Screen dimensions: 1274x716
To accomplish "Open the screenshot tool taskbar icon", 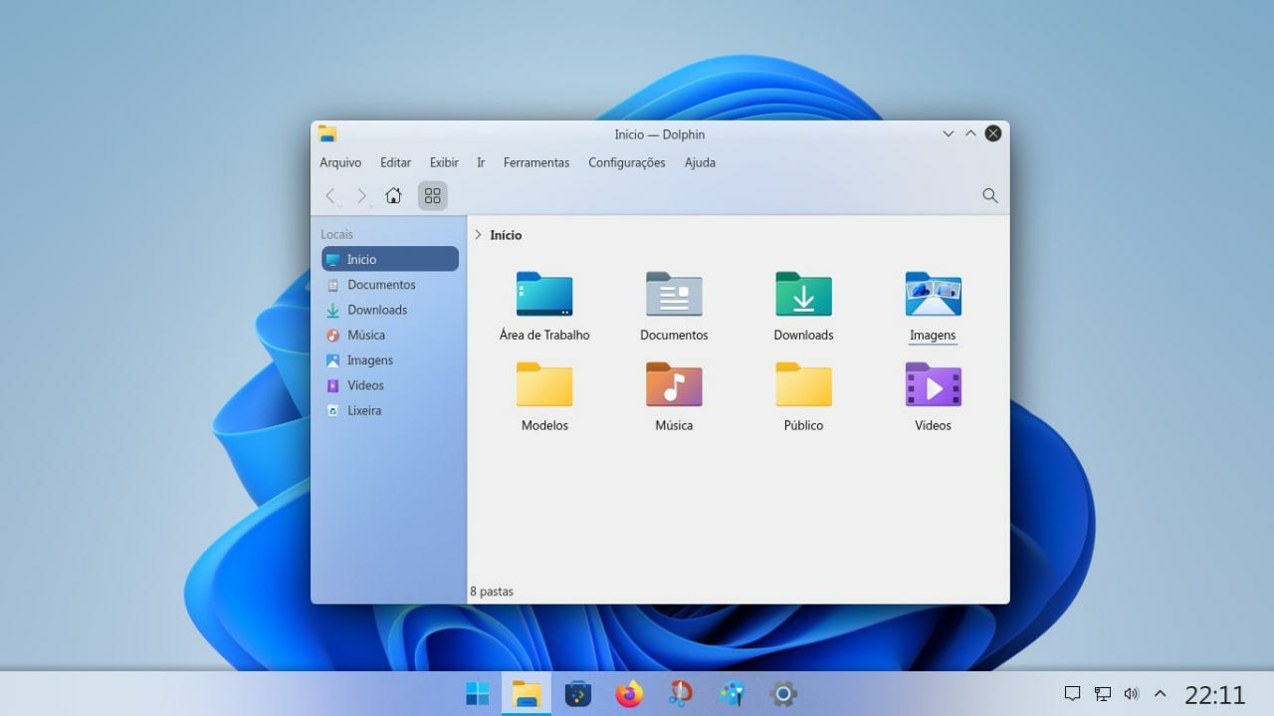I will 681,693.
